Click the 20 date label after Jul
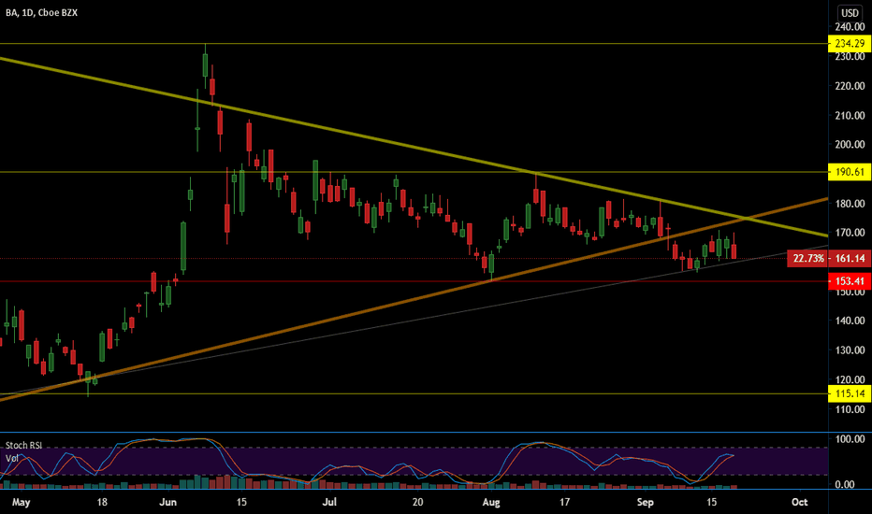872x514 pixels. pos(417,503)
